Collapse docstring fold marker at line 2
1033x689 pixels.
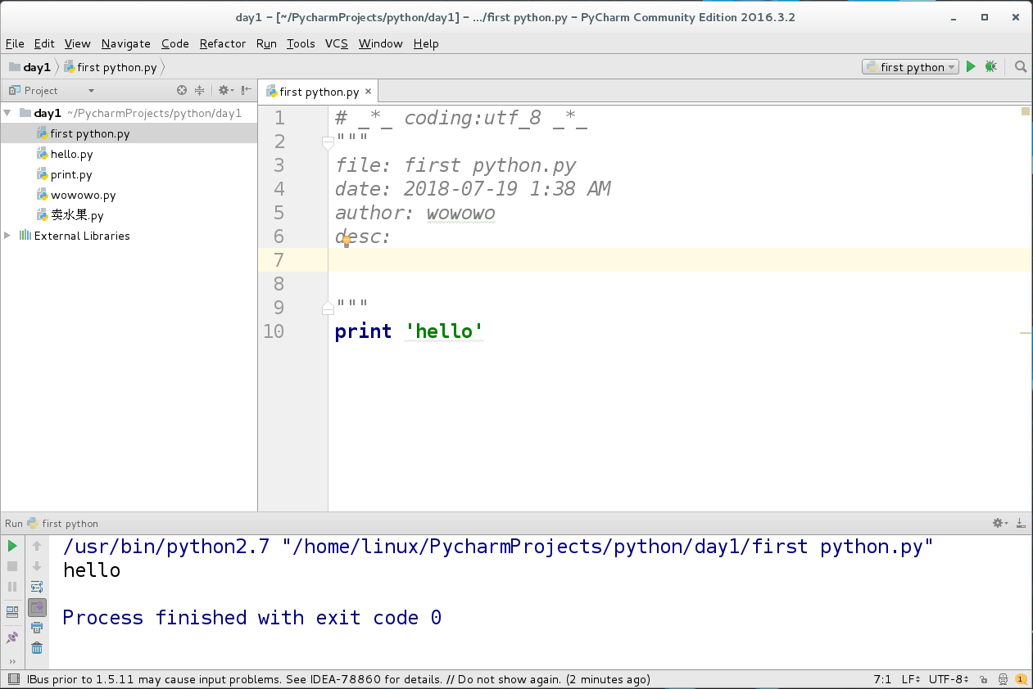[328, 143]
